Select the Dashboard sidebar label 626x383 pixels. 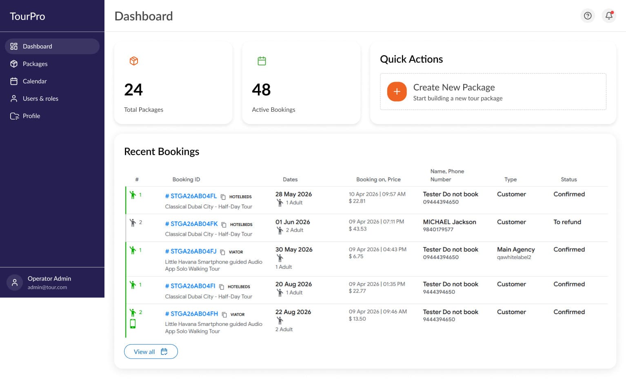coord(38,46)
